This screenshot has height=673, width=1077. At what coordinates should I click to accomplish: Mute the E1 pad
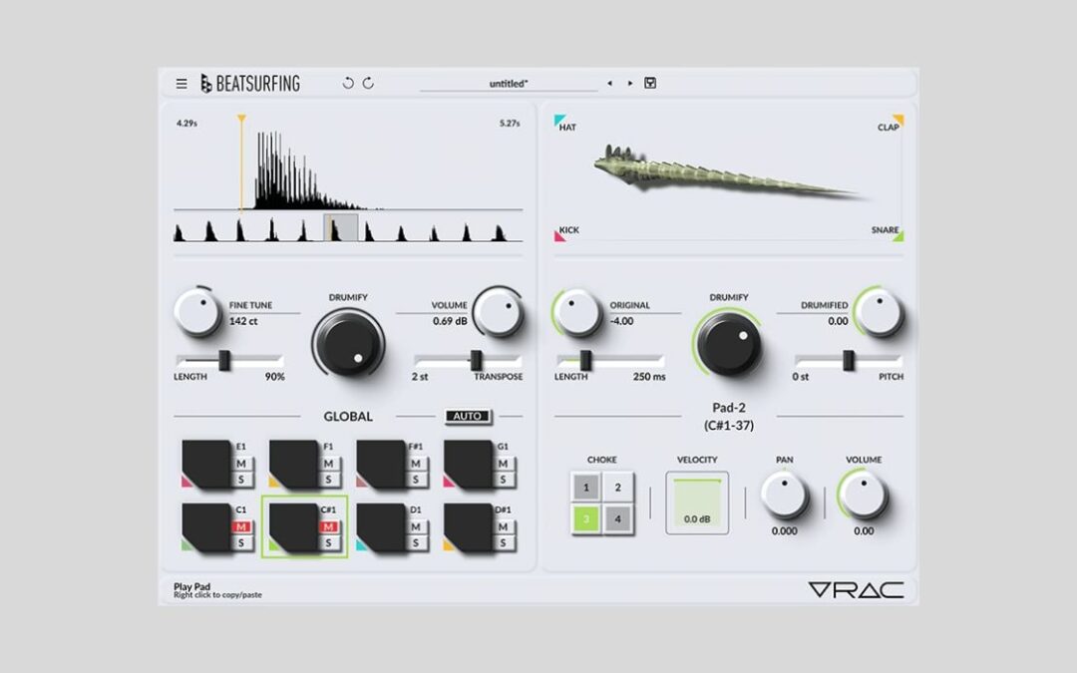point(241,464)
